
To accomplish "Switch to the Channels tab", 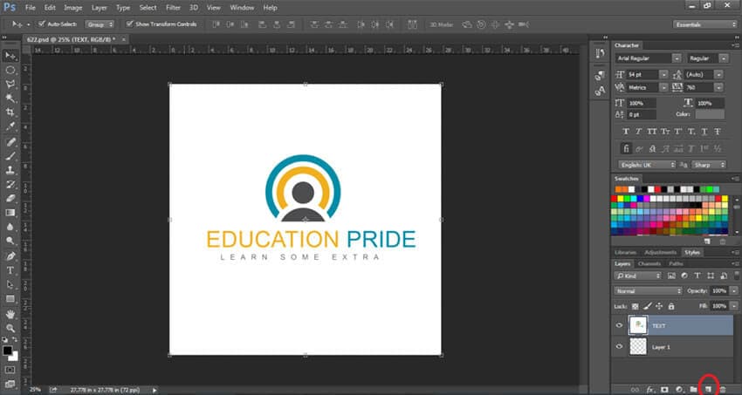I will (649, 263).
